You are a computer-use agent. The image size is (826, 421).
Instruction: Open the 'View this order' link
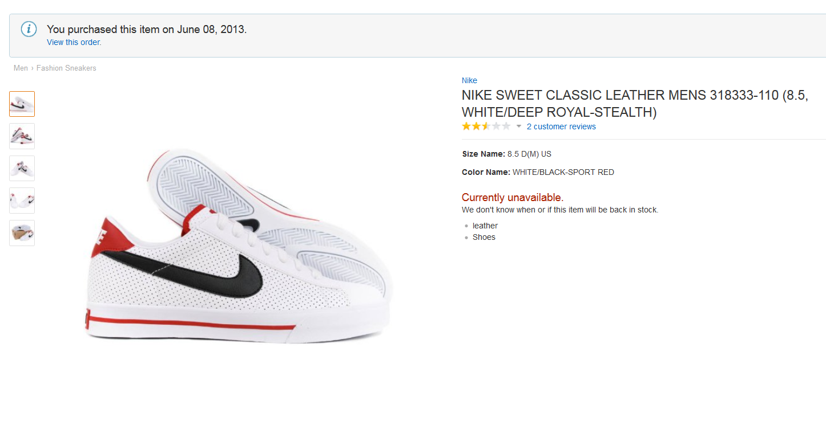(x=74, y=42)
